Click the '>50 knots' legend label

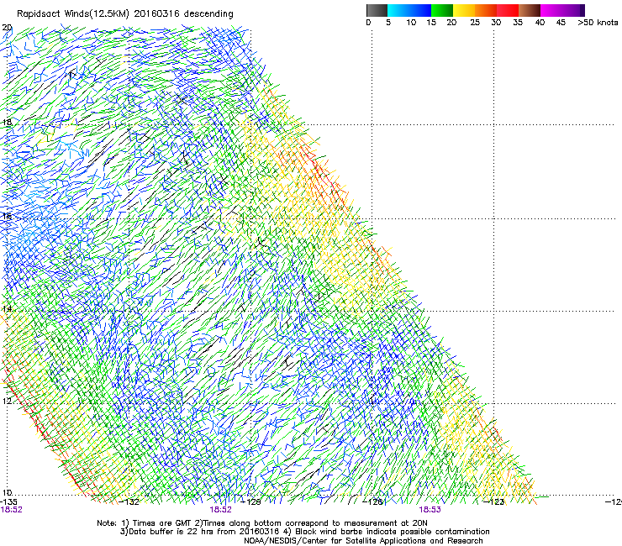point(598,23)
